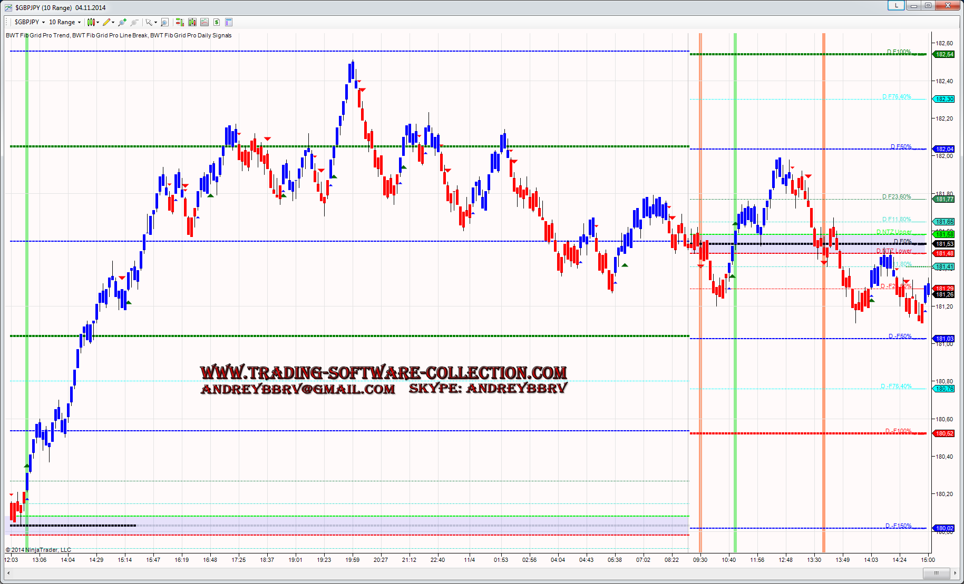Toggle the L link window button
The width and height of the screenshot is (964, 584).
pyautogui.click(x=896, y=6)
